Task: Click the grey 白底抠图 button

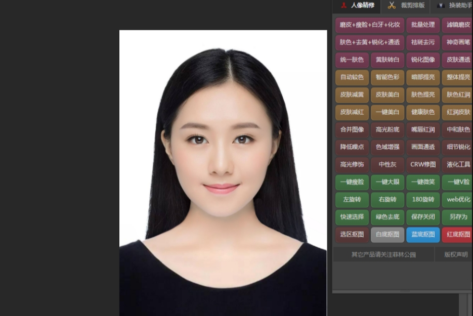Action: click(387, 235)
